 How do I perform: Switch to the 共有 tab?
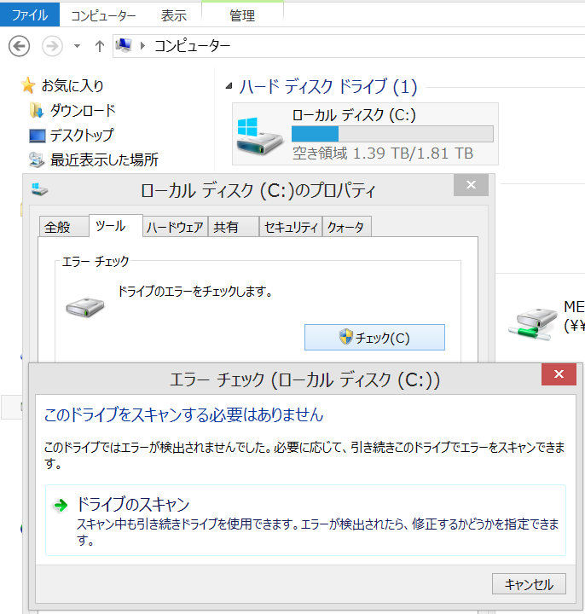pos(234,227)
